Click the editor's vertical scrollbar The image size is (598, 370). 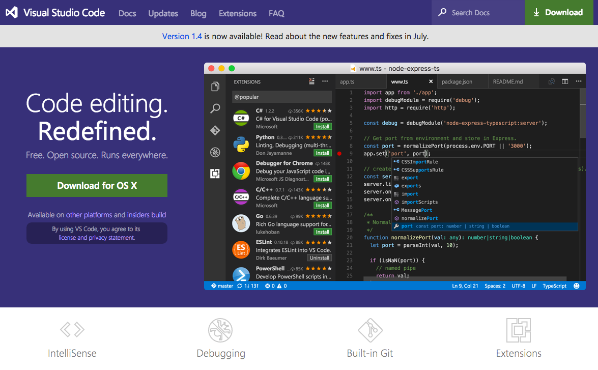coord(582,113)
